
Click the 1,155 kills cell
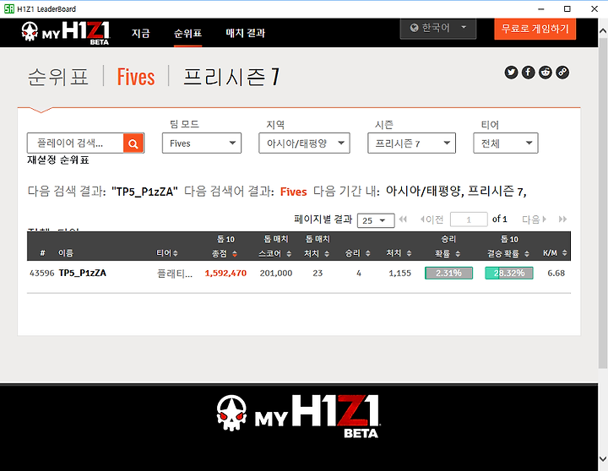(x=399, y=273)
